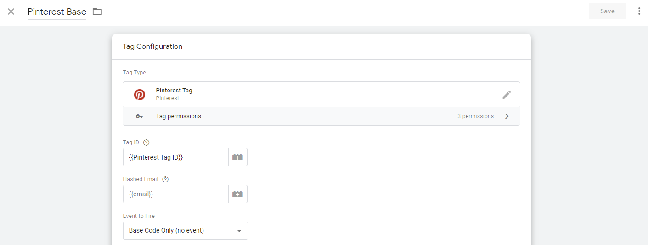This screenshot has width=648, height=245.
Task: Open help tooltip for Hashed Email
Action: tap(165, 179)
